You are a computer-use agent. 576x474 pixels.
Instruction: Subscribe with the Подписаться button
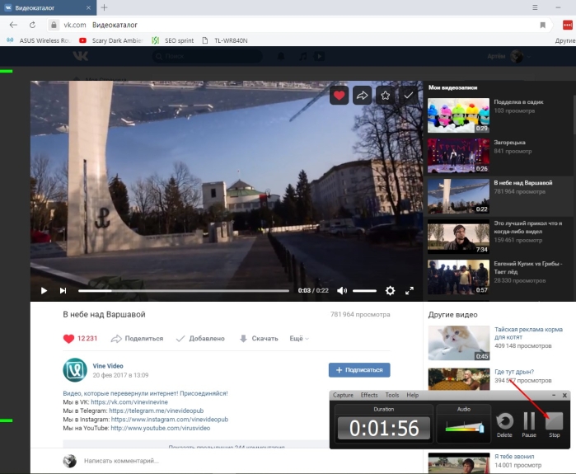coord(359,370)
